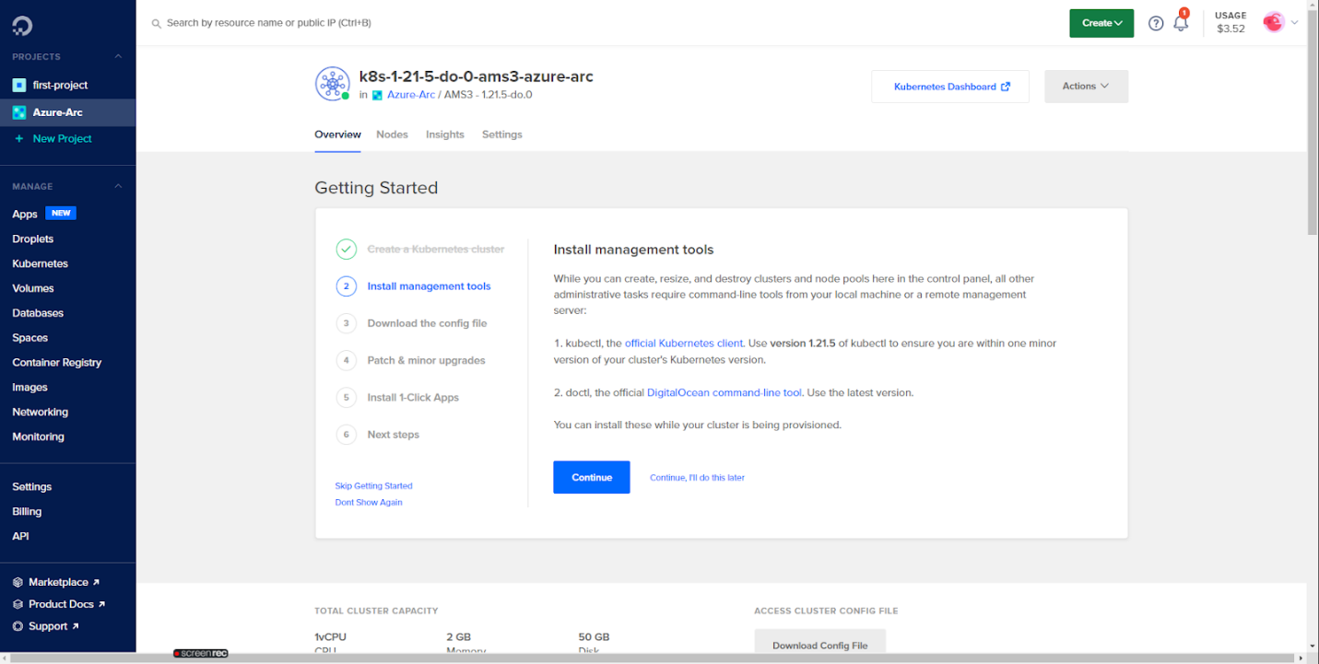Image resolution: width=1319 pixels, height=664 pixels.
Task: Expand the account menu chevron
Action: [x=1294, y=23]
